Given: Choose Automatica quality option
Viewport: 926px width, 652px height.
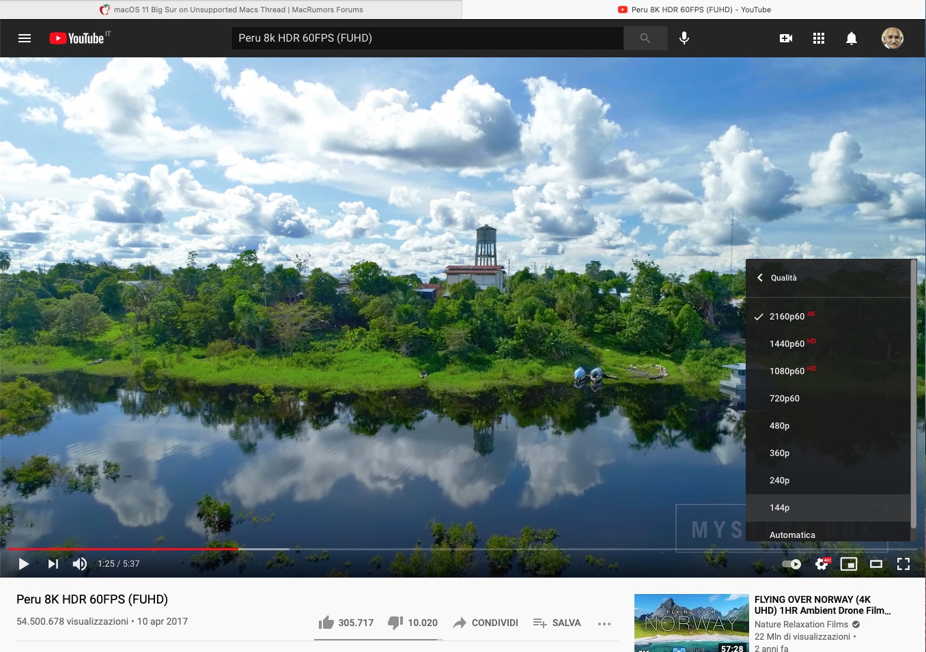Looking at the screenshot, I should click(x=828, y=533).
